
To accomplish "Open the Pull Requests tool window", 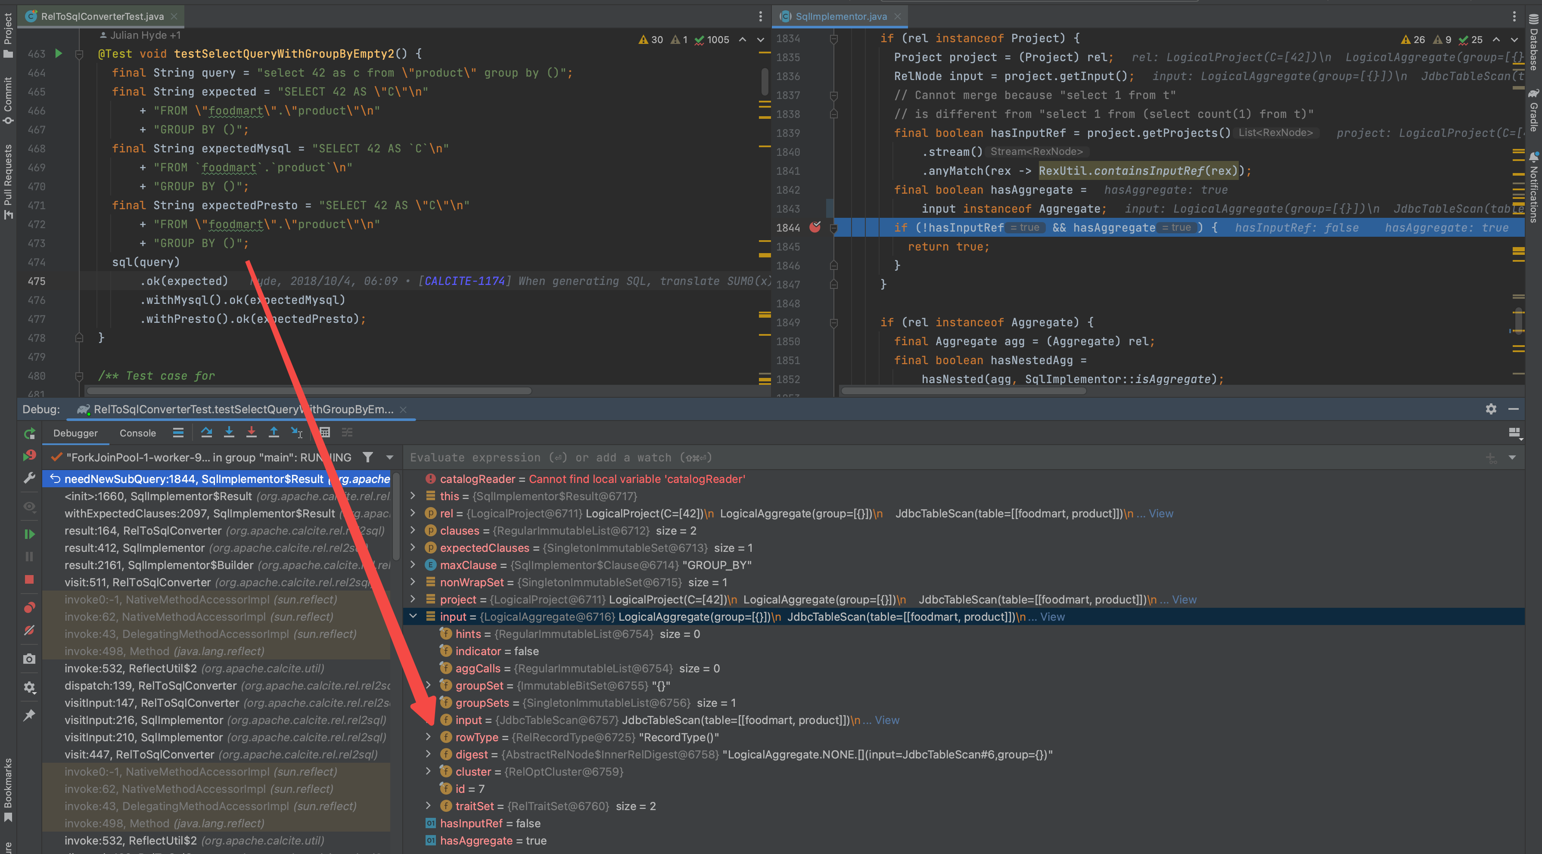I will click(8, 181).
